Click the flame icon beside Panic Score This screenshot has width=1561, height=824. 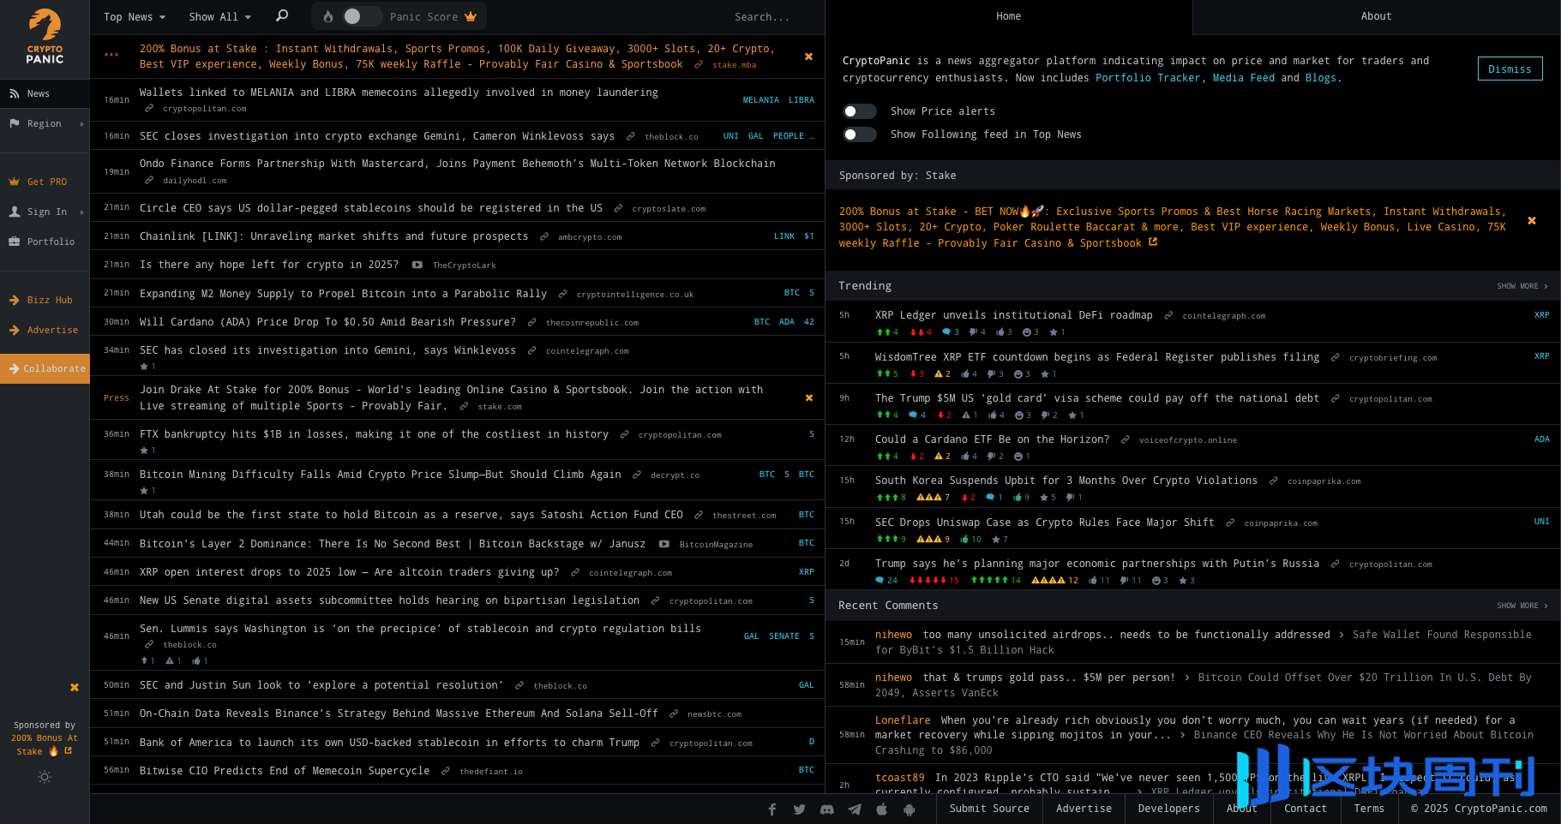pos(328,16)
